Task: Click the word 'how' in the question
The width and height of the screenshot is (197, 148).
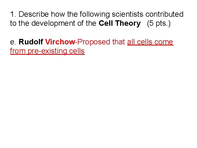Action: 58,14
